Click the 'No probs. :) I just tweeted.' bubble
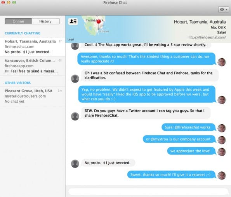The height and width of the screenshot is (197, 231). pos(108,163)
